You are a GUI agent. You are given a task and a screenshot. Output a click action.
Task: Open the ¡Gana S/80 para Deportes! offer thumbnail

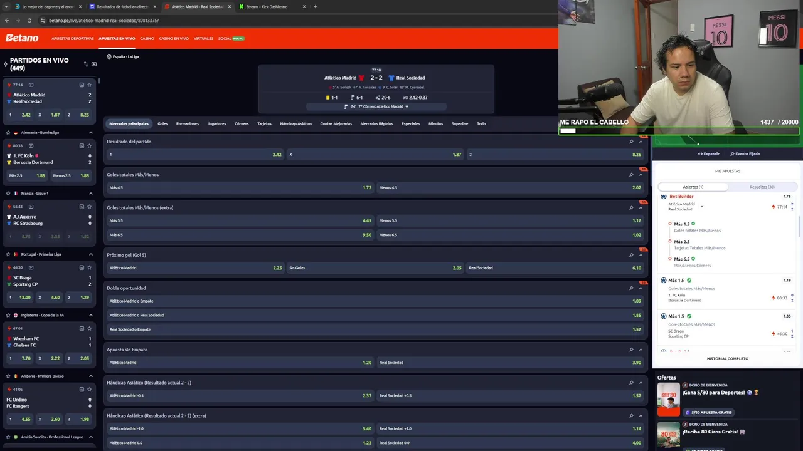[x=668, y=399]
